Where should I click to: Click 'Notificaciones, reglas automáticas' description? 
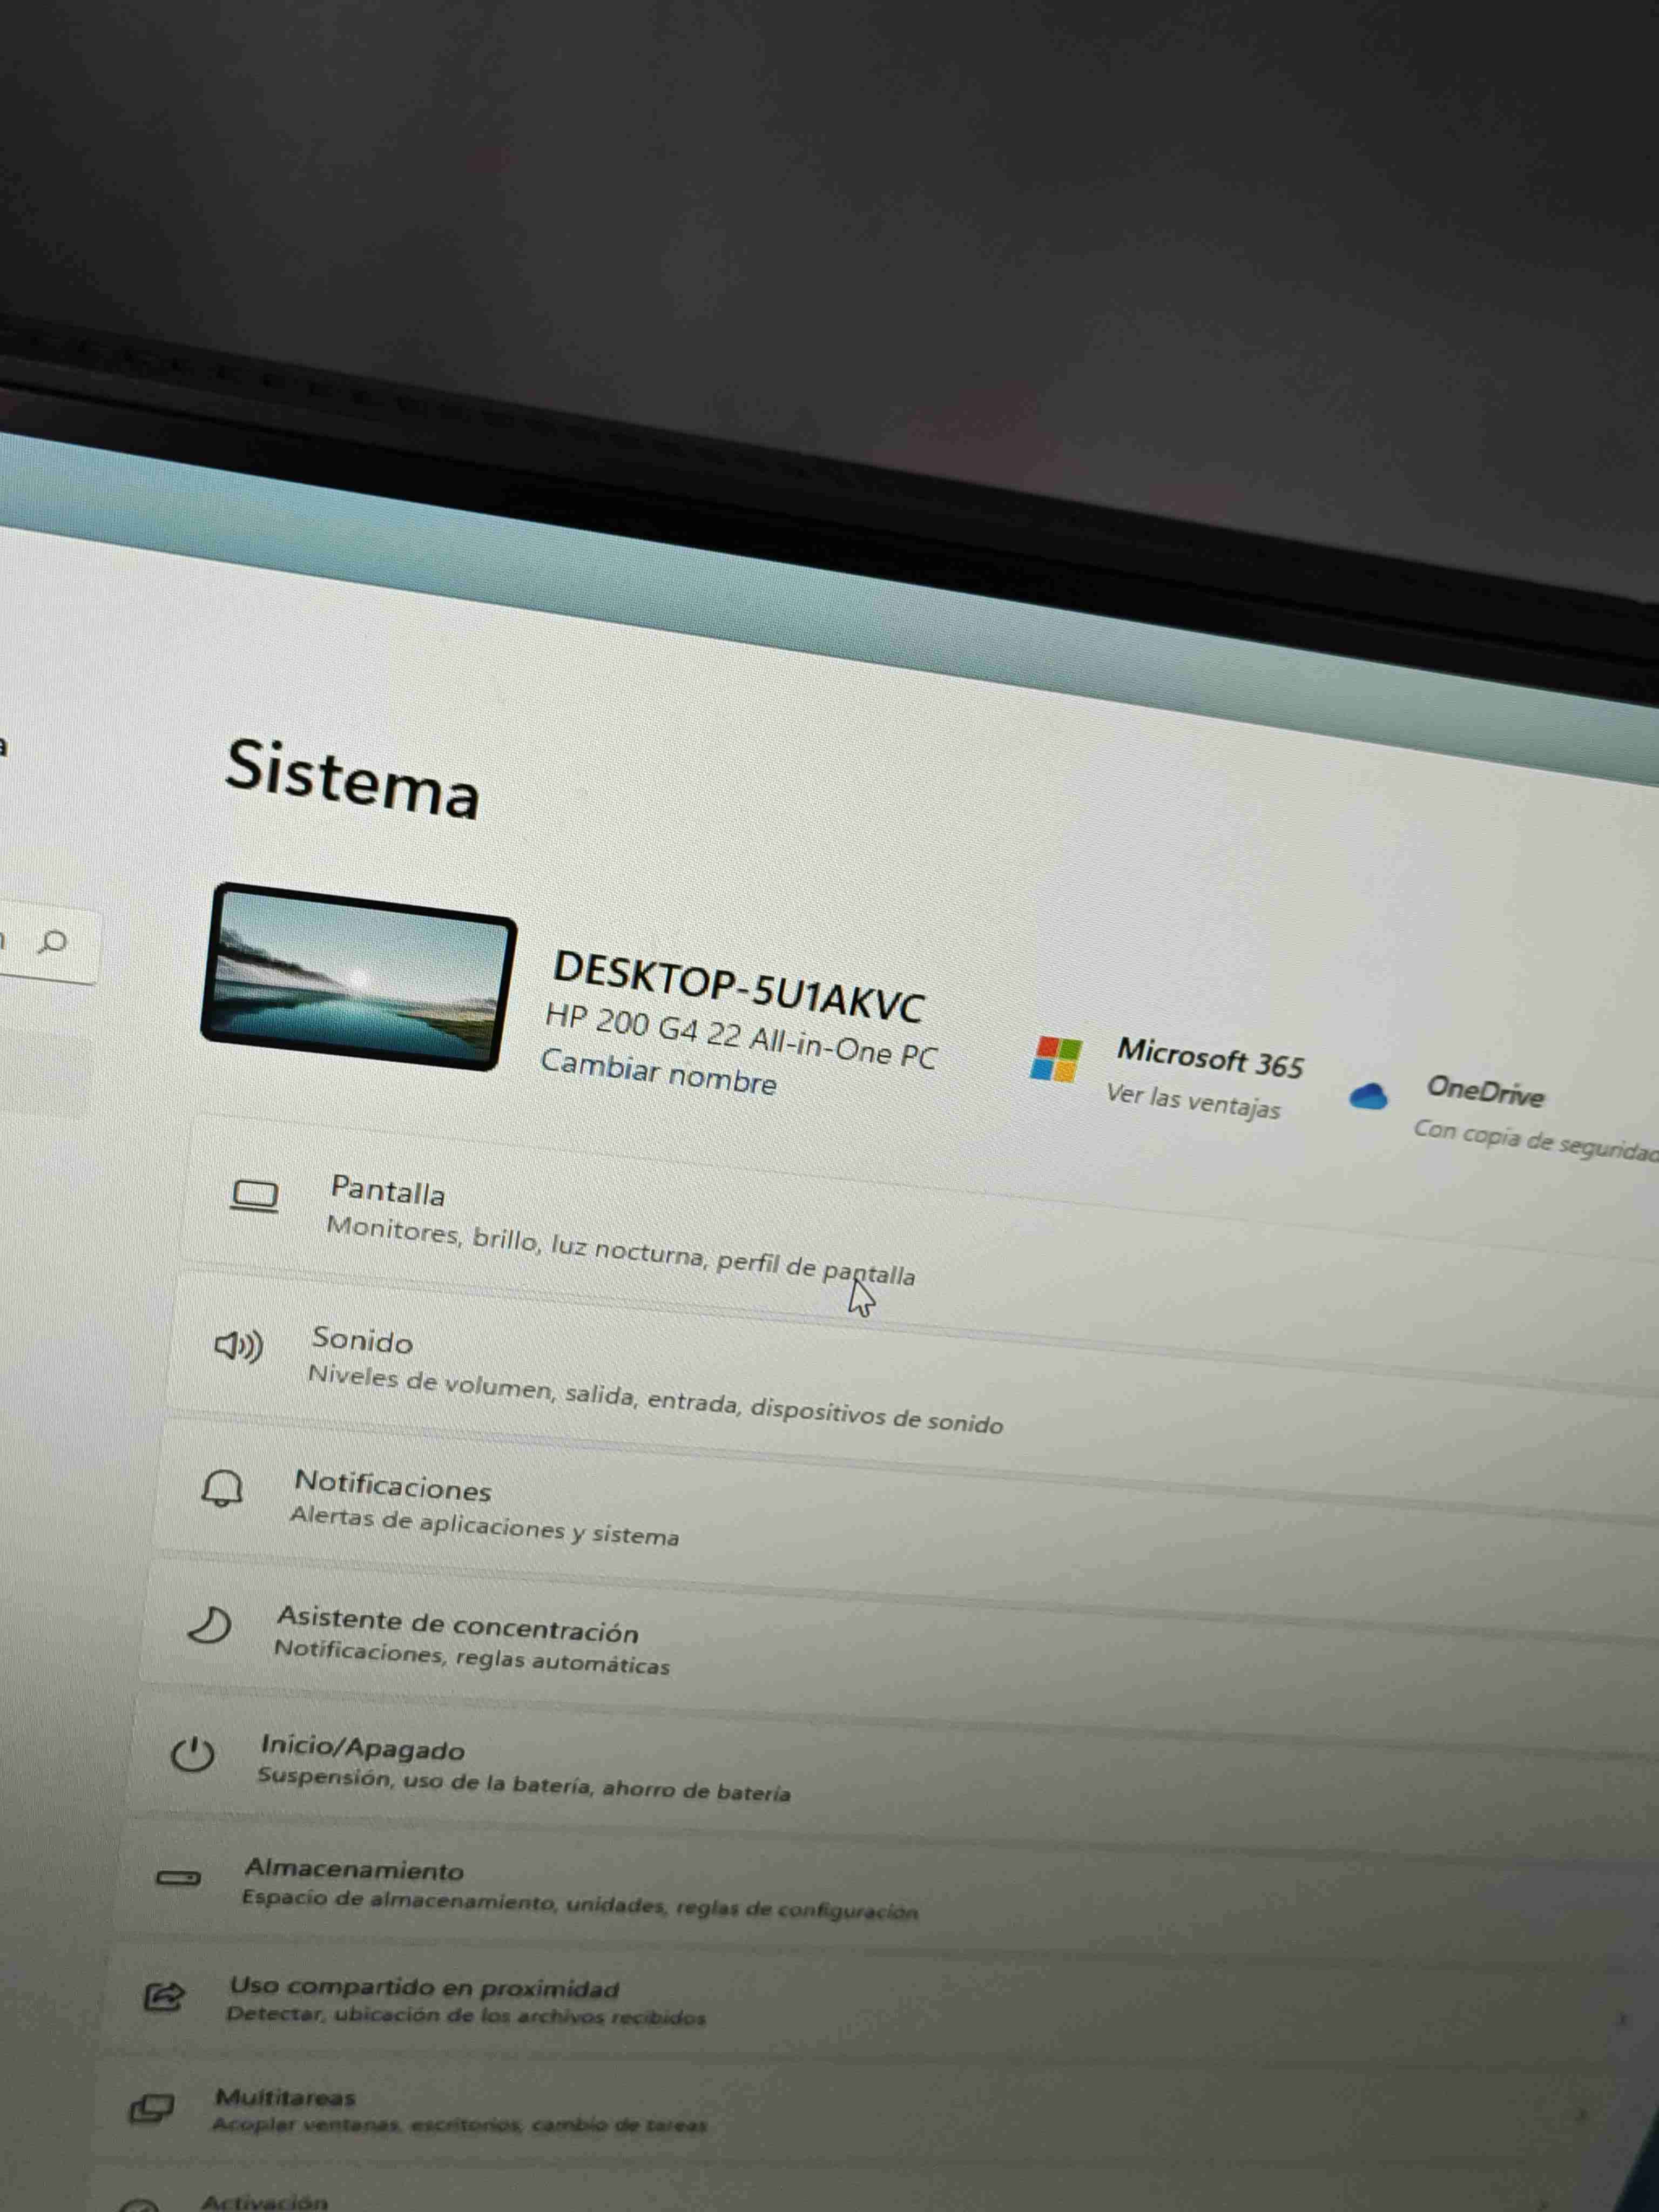(x=471, y=1657)
